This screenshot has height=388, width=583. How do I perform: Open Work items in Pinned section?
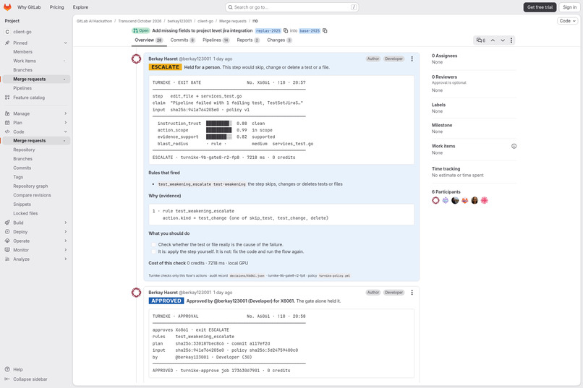point(25,61)
